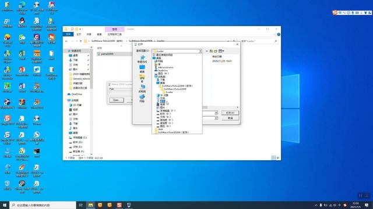Image resolution: width=373 pixels, height=209 pixels.
Task: Click the up arrow in File Explorer navigation
Action: click(x=80, y=41)
